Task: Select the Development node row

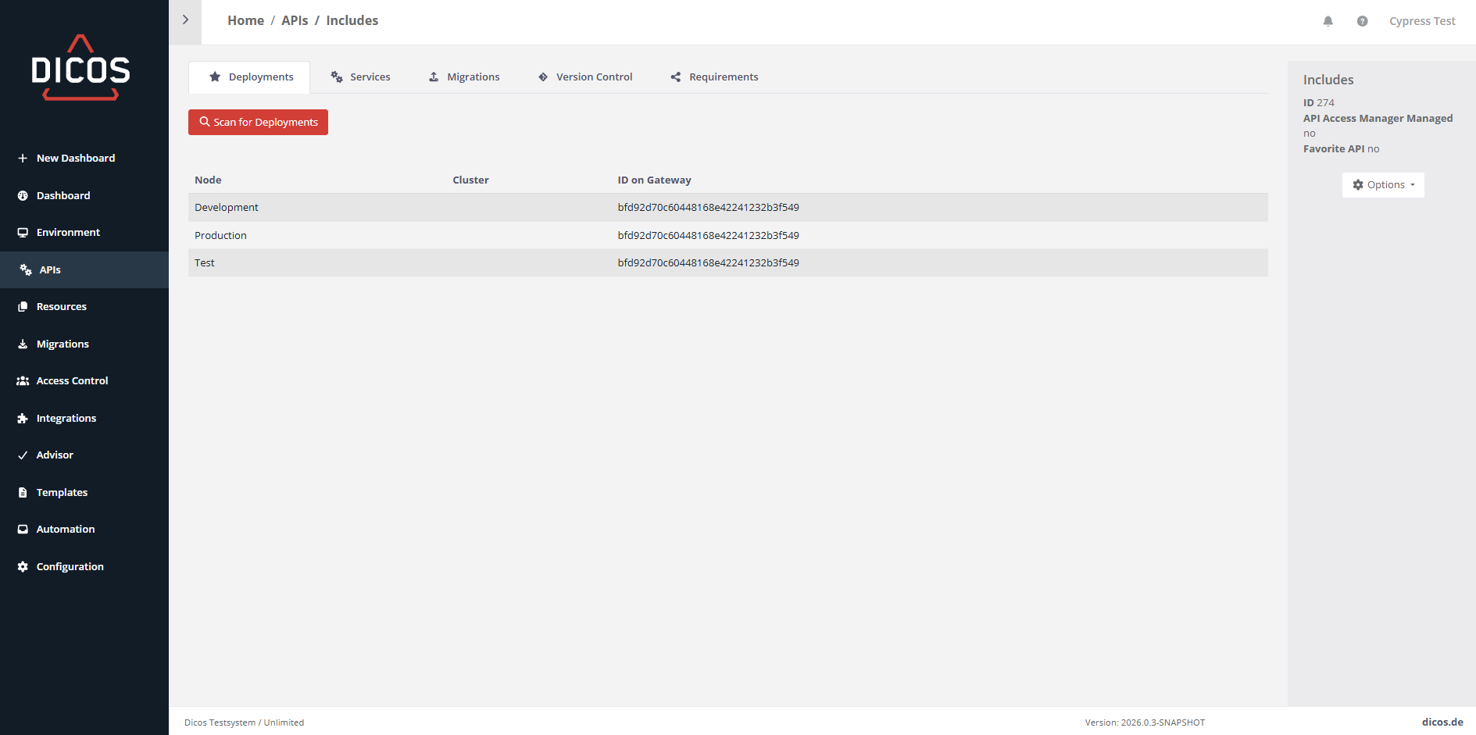Action: pyautogui.click(x=728, y=208)
